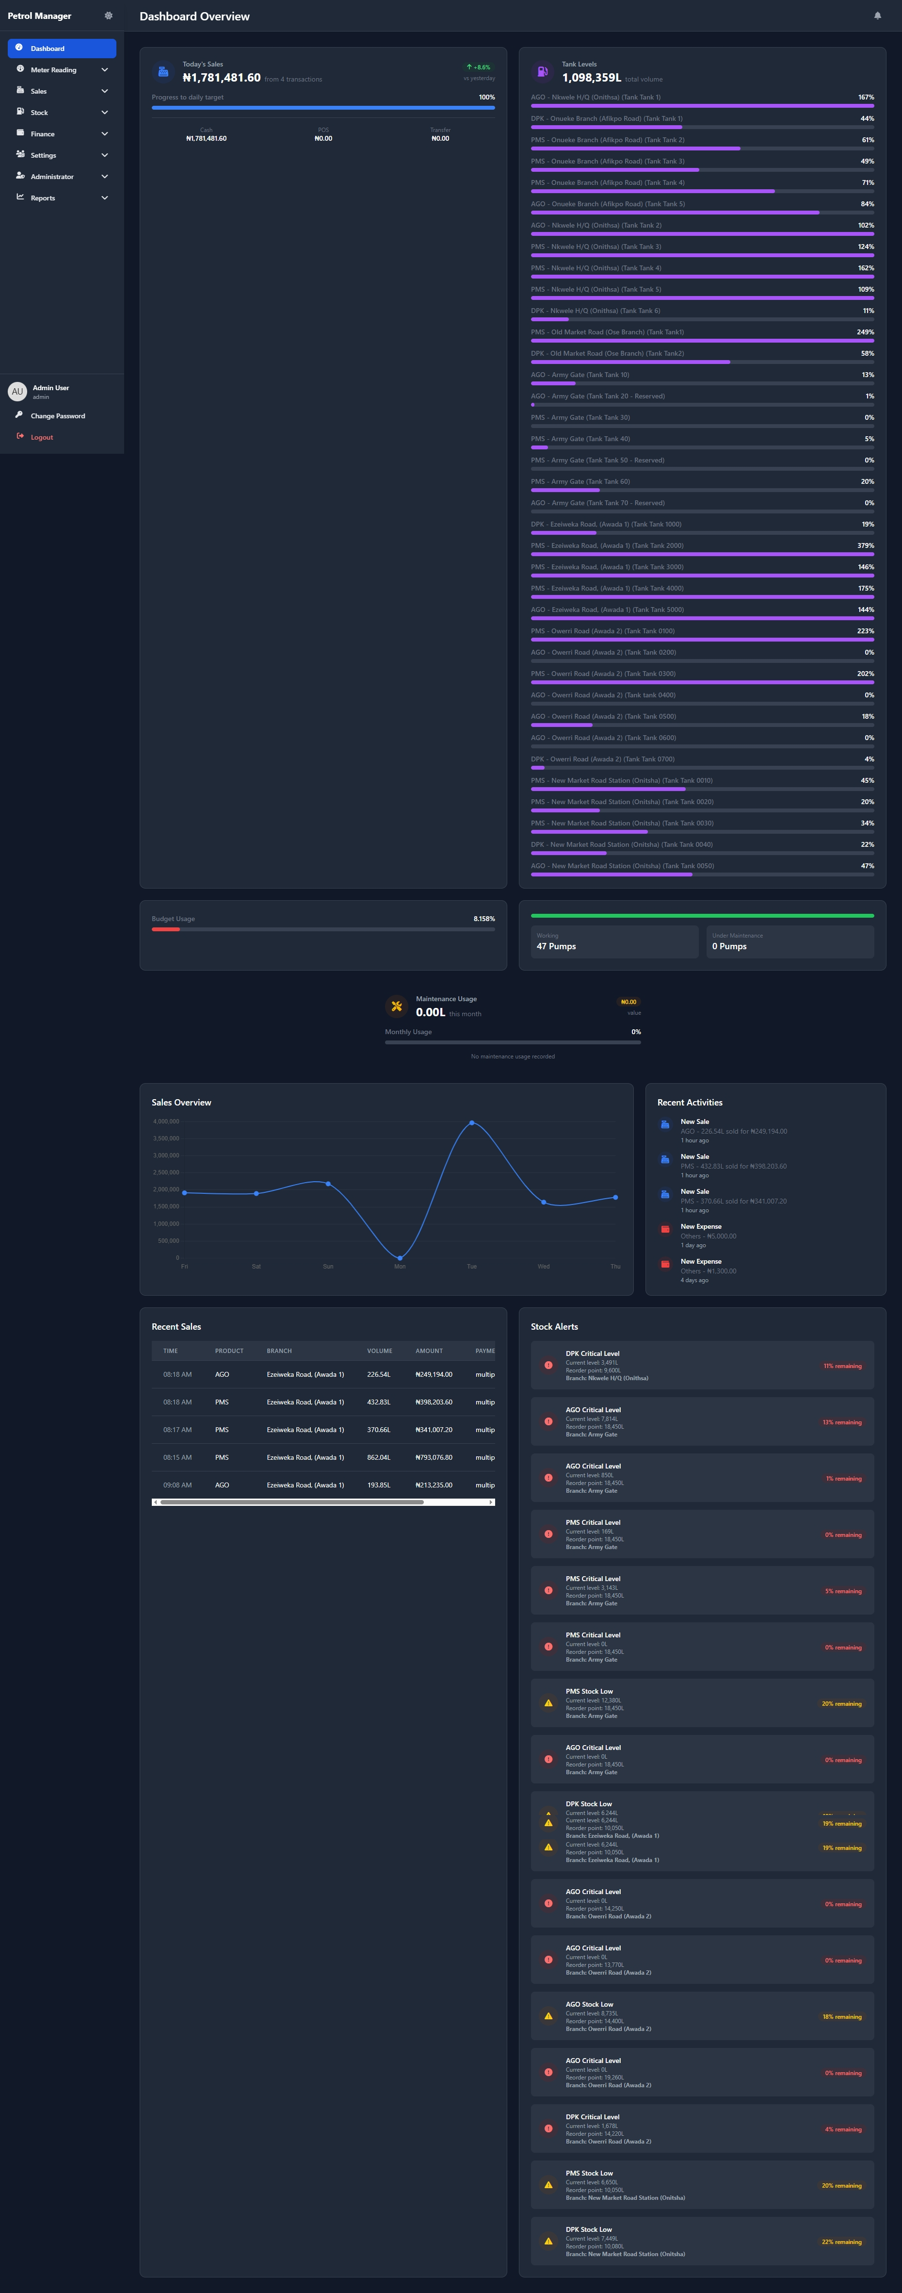Viewport: 902px width, 2293px height.
Task: Expand the Stock menu chevron
Action: click(x=104, y=112)
